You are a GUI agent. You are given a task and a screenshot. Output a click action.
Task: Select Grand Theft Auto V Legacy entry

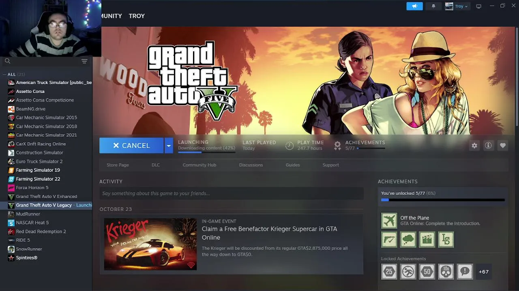click(x=46, y=205)
